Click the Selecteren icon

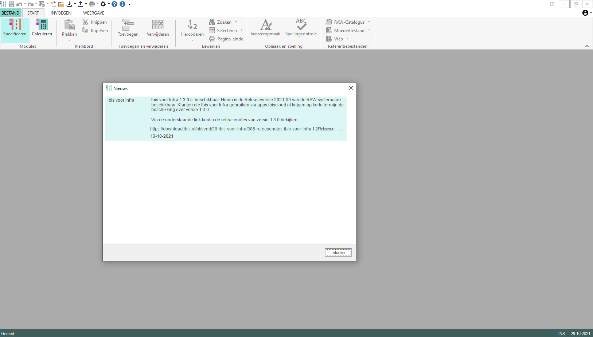212,31
